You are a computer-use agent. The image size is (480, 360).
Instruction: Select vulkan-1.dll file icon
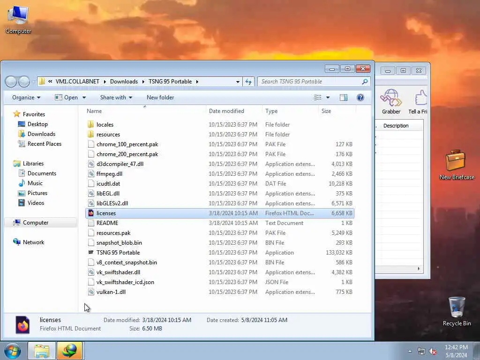coord(90,292)
